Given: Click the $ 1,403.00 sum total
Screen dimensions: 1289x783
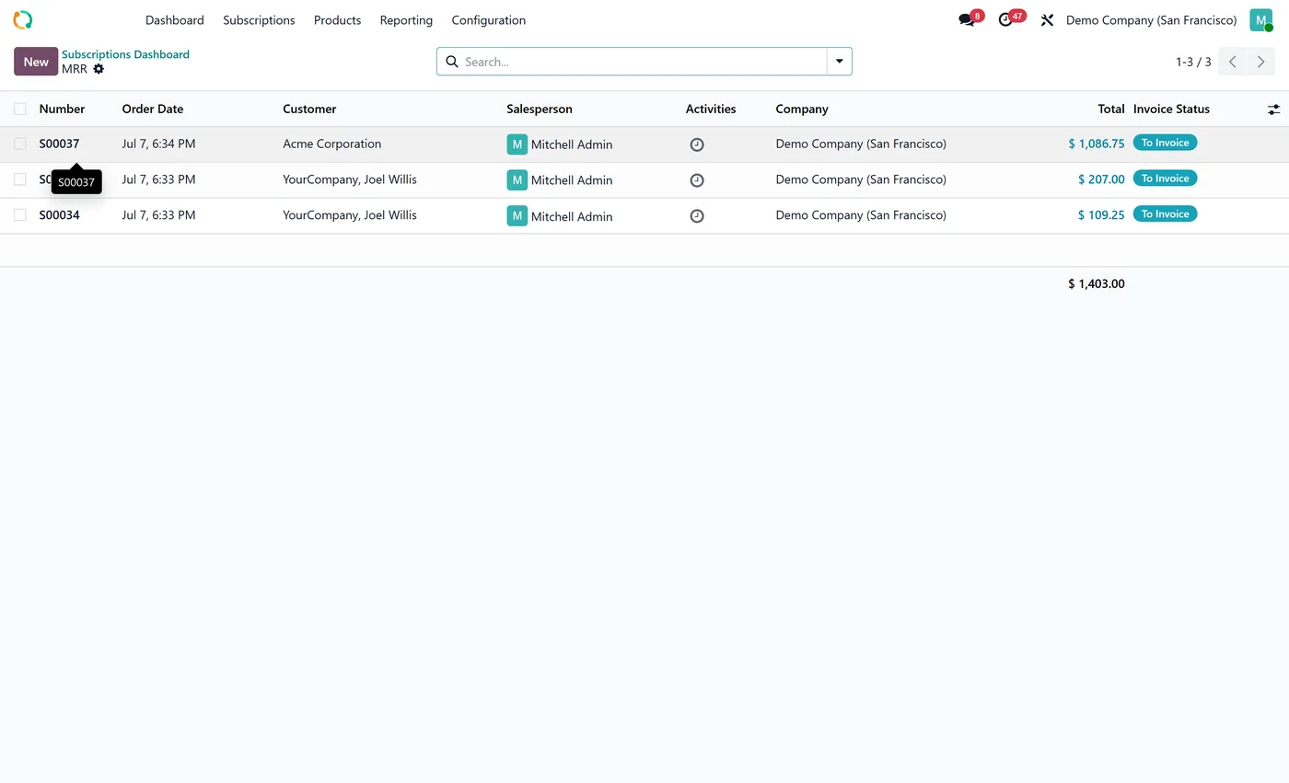Looking at the screenshot, I should [x=1097, y=283].
